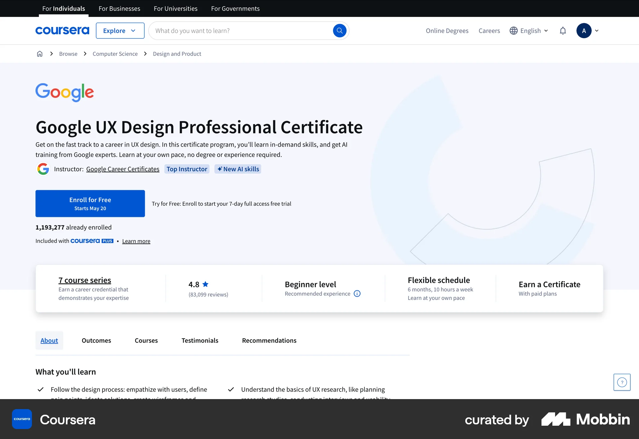Click the Enroll for Free button
639x439 pixels.
tap(90, 203)
